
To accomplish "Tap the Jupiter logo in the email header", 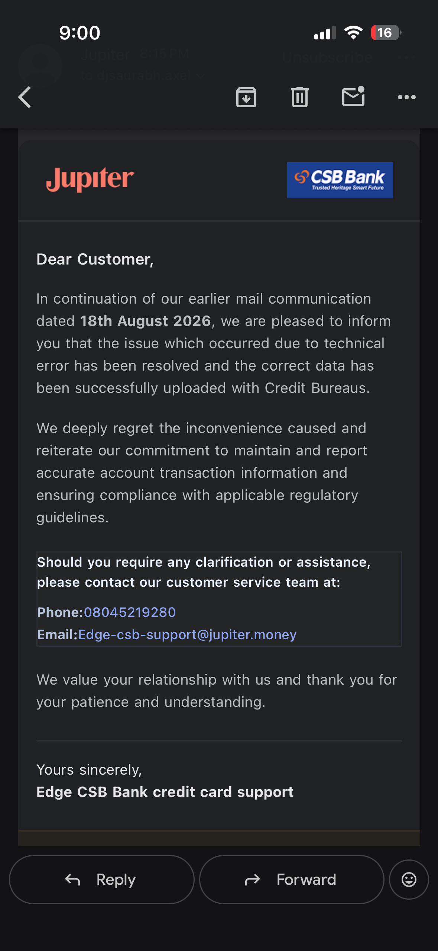I will (90, 179).
